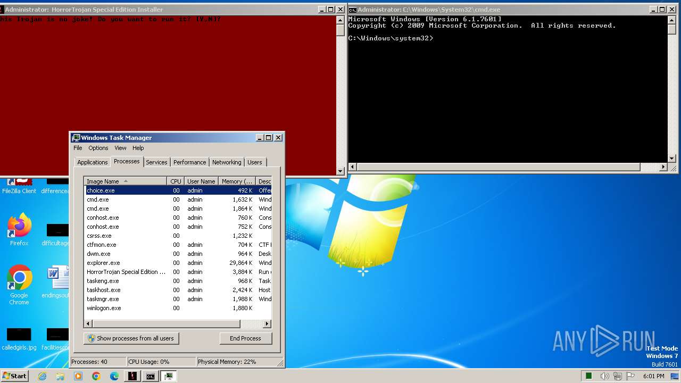
Task: Select the HorrorTrojan Special Edition process
Action: click(178, 272)
